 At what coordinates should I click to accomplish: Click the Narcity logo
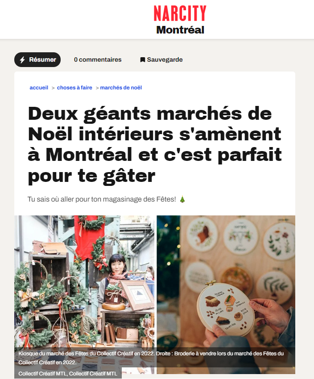[x=180, y=13]
